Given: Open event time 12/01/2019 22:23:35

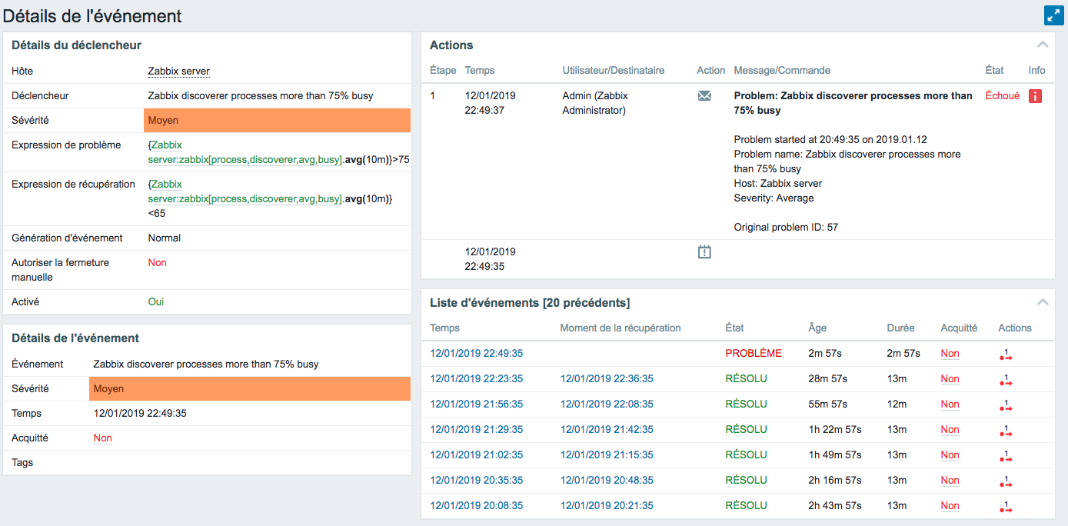Looking at the screenshot, I should click(477, 379).
